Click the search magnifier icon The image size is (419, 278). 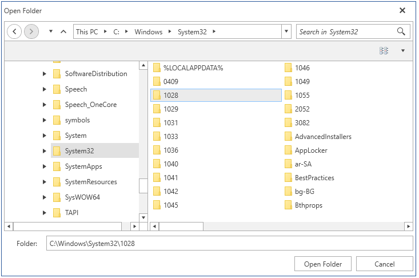click(x=401, y=31)
